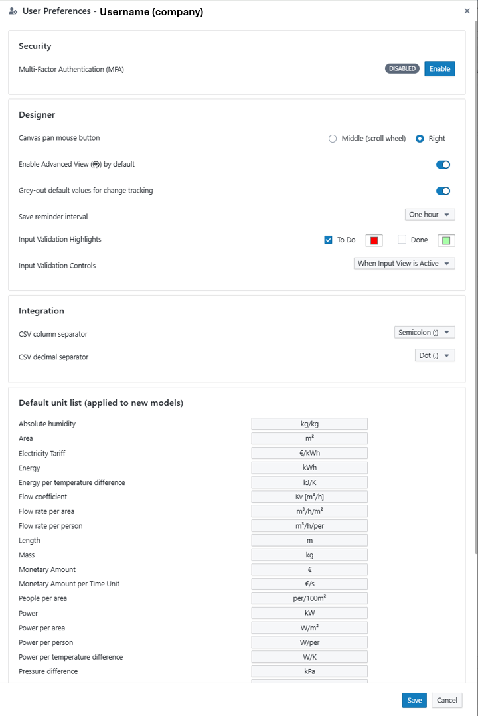Viewport: 478px width, 716px height.
Task: Open Save reminder interval dropdown
Action: 430,215
